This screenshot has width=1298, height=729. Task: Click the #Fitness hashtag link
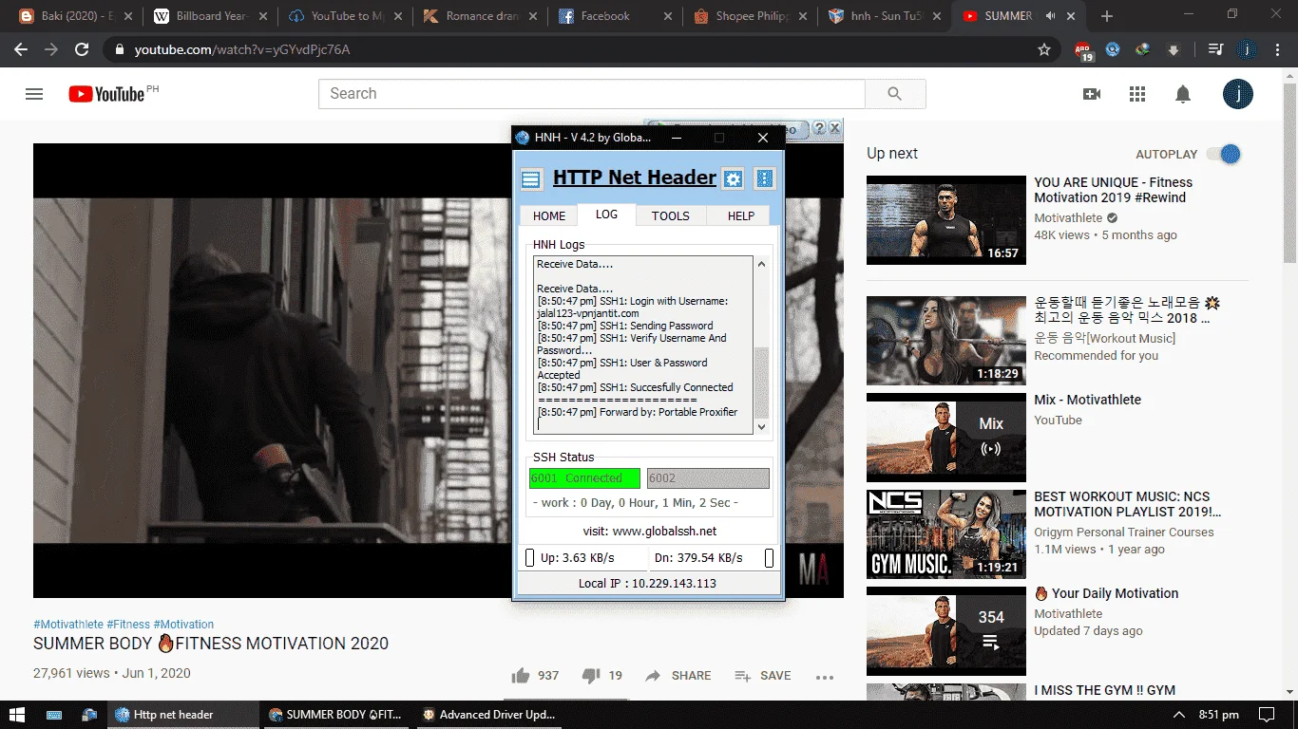pos(128,625)
